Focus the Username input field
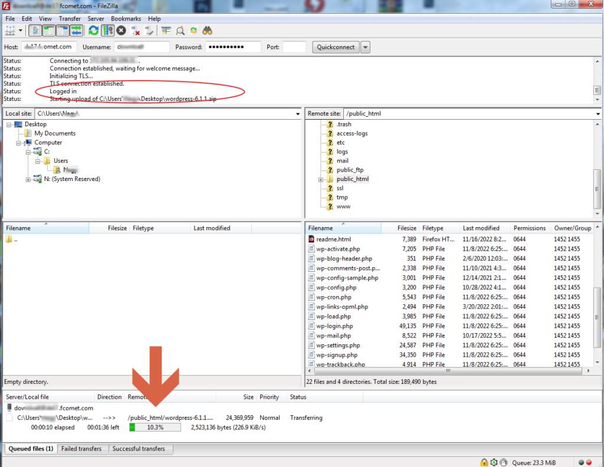 [x=142, y=47]
